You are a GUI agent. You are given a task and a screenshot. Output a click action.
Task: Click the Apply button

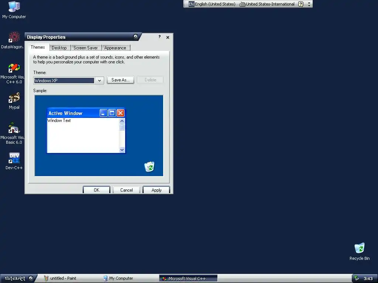pos(157,190)
